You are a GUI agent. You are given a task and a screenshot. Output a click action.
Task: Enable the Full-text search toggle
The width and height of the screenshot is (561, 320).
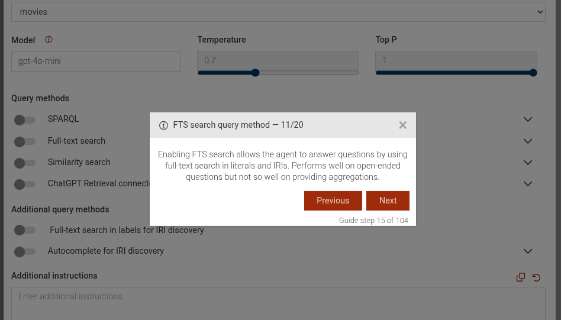click(25, 141)
